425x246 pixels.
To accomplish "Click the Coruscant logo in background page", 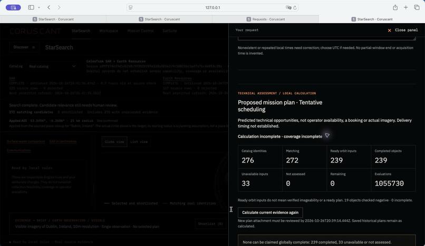I will (35, 31).
